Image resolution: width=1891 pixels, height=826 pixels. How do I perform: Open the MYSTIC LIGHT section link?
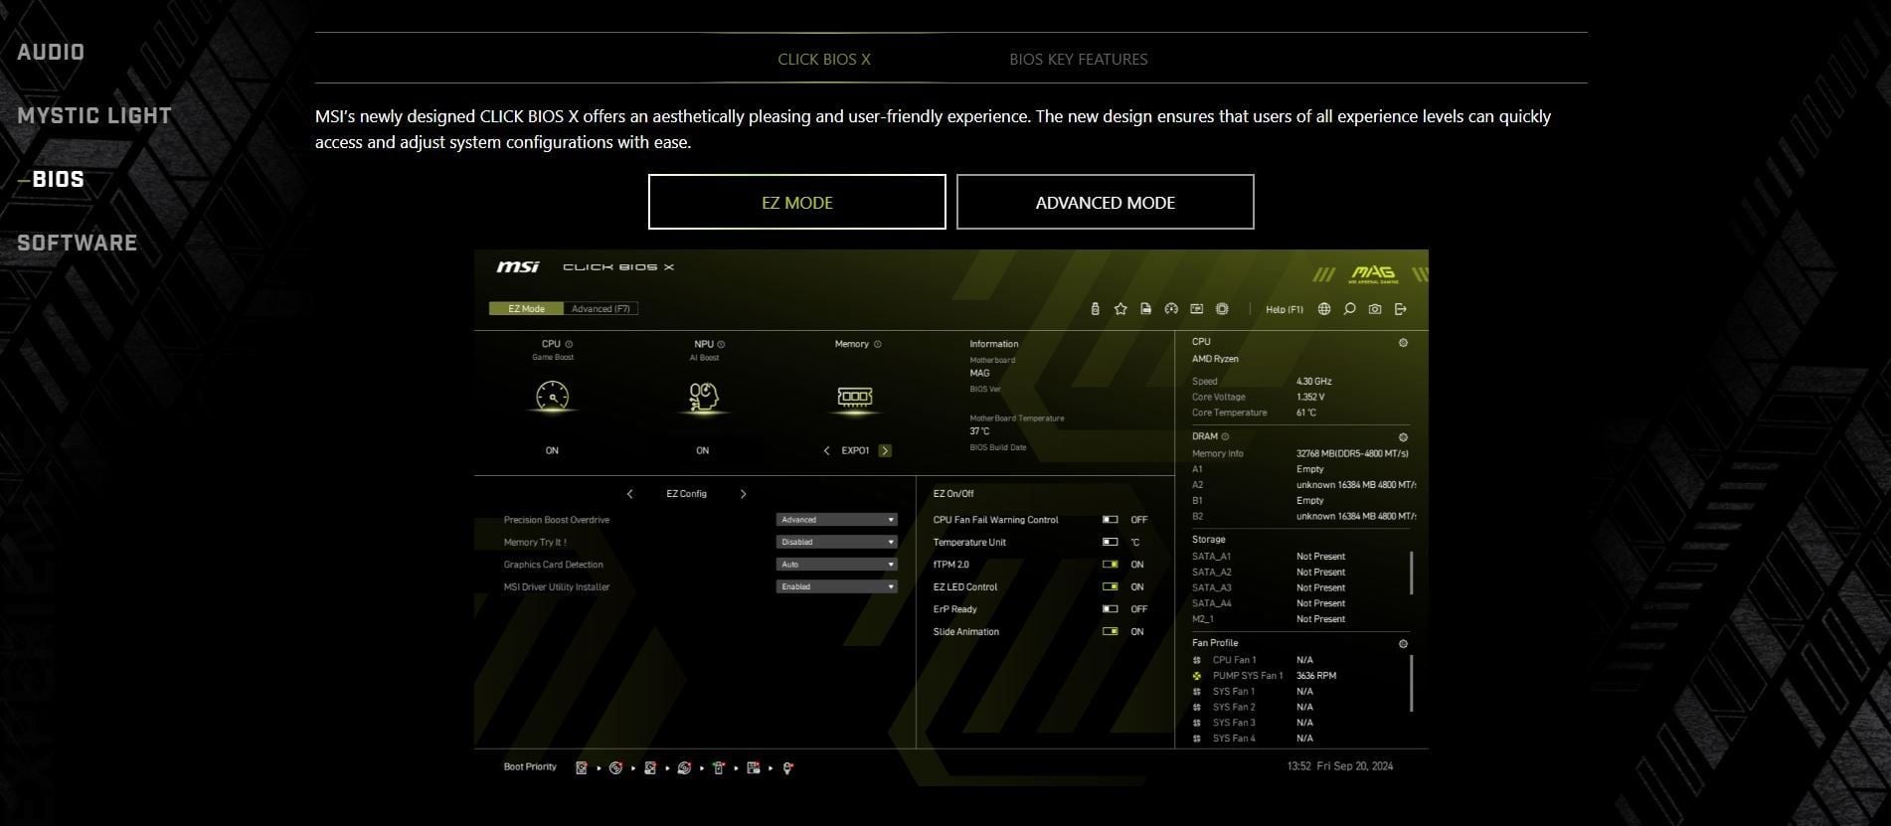pos(94,116)
